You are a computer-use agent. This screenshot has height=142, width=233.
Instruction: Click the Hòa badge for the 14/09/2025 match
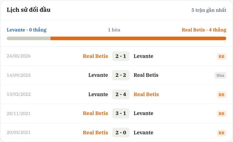(x=220, y=75)
